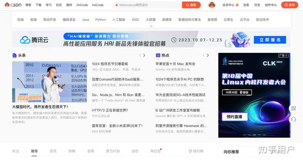Select the 音视频 category
The image size is (303, 160).
(212, 20)
